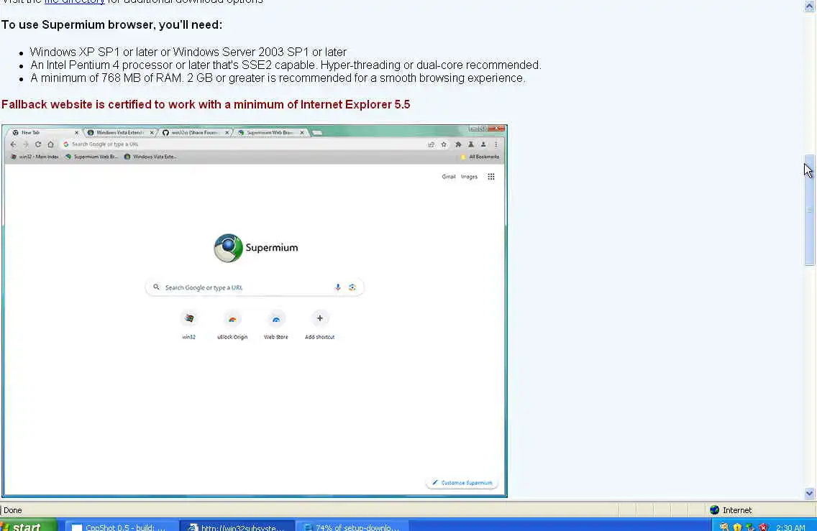Click the yellow shield security tray icon

pyautogui.click(x=737, y=527)
